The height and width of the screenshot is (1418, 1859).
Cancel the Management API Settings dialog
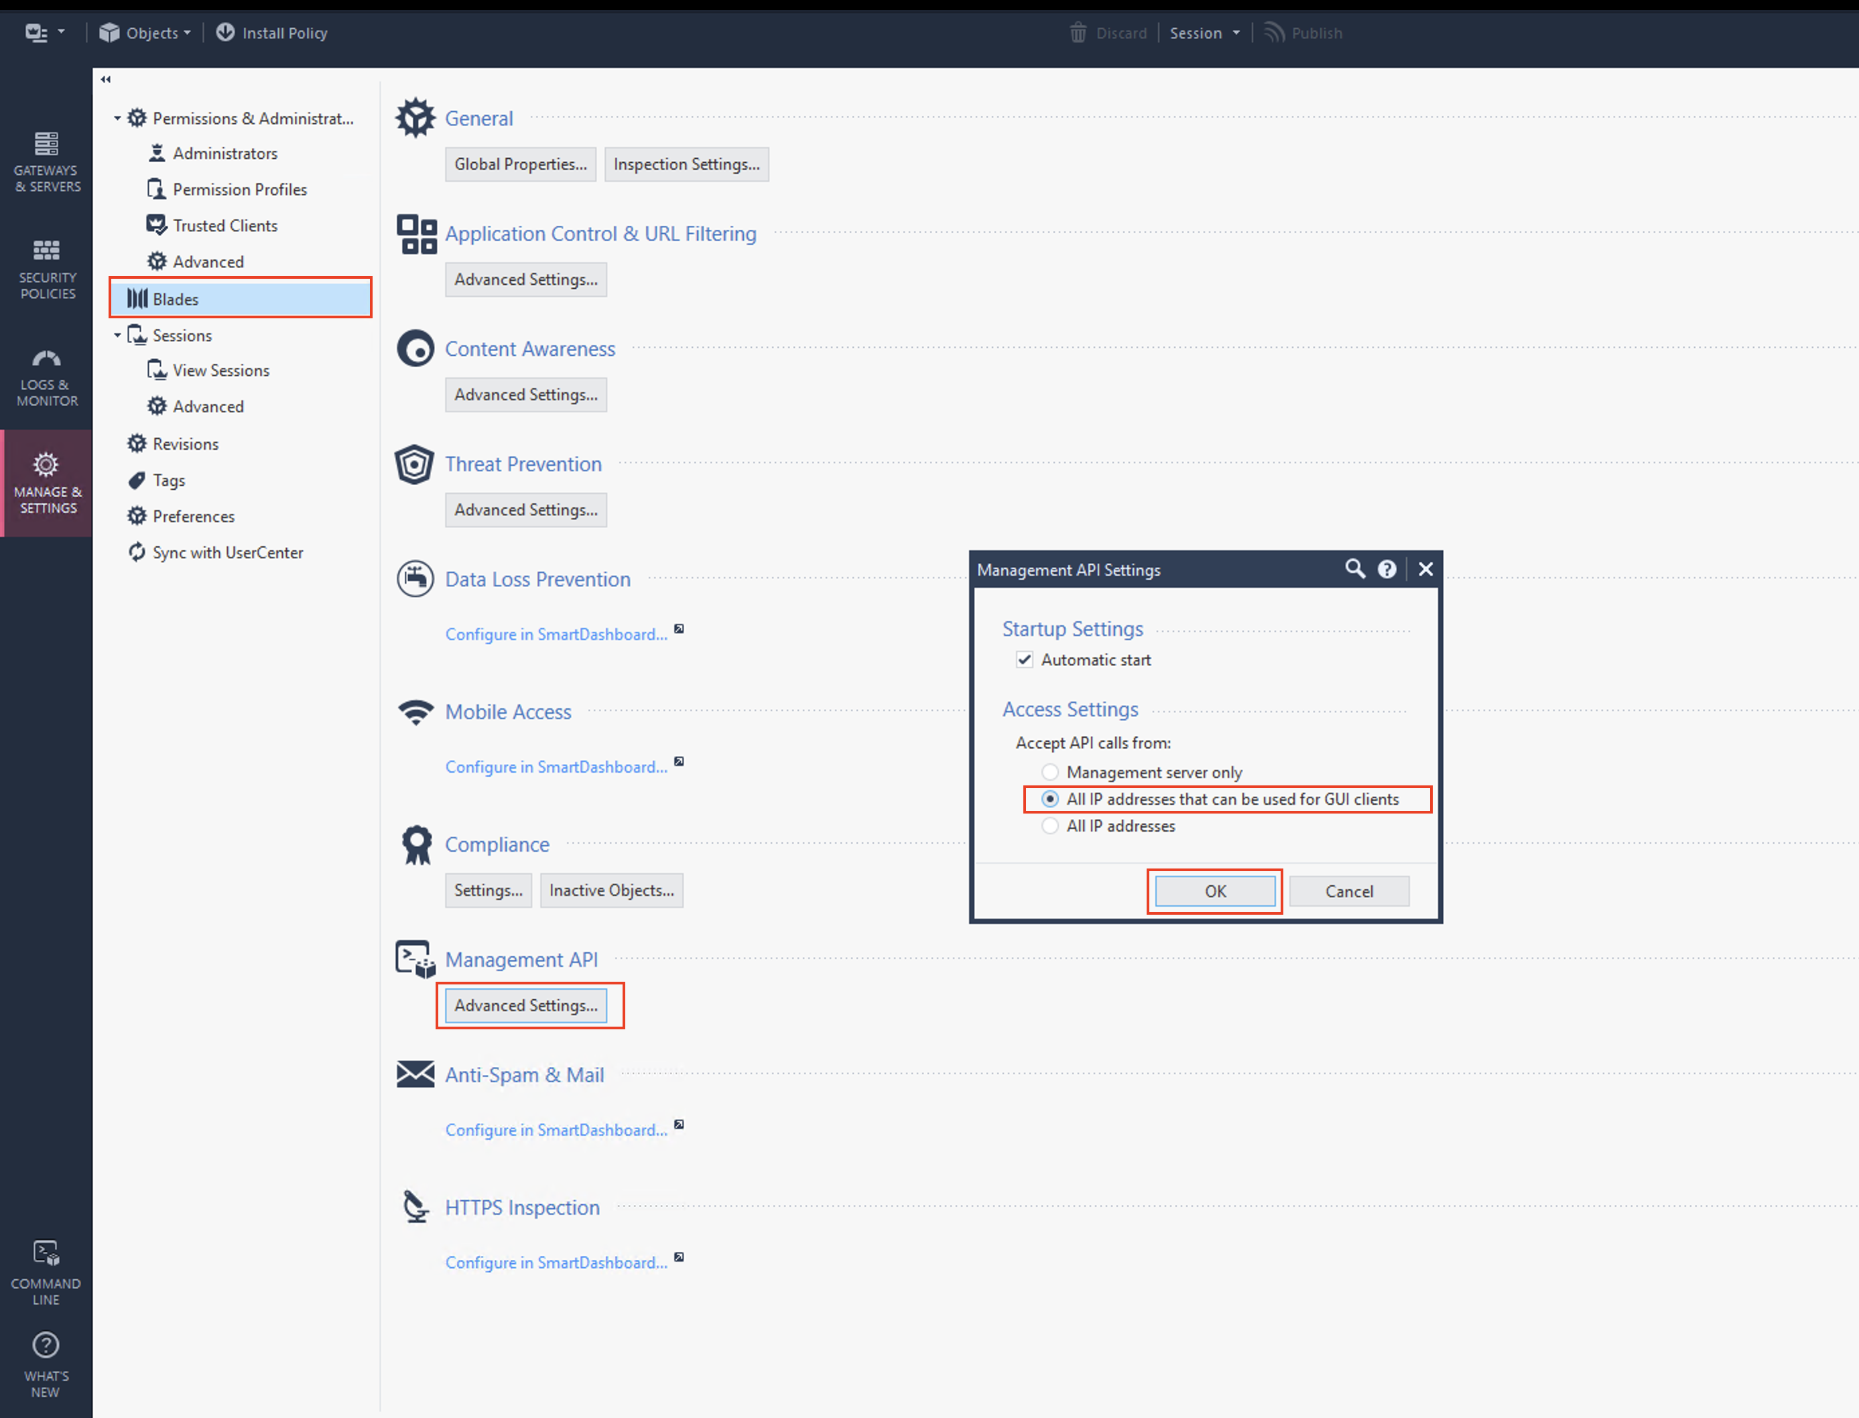(1348, 891)
